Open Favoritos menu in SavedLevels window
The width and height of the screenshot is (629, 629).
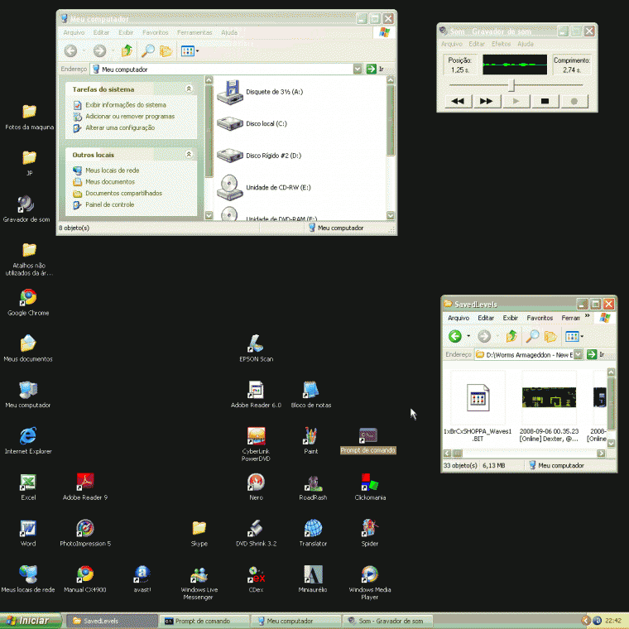pos(540,318)
